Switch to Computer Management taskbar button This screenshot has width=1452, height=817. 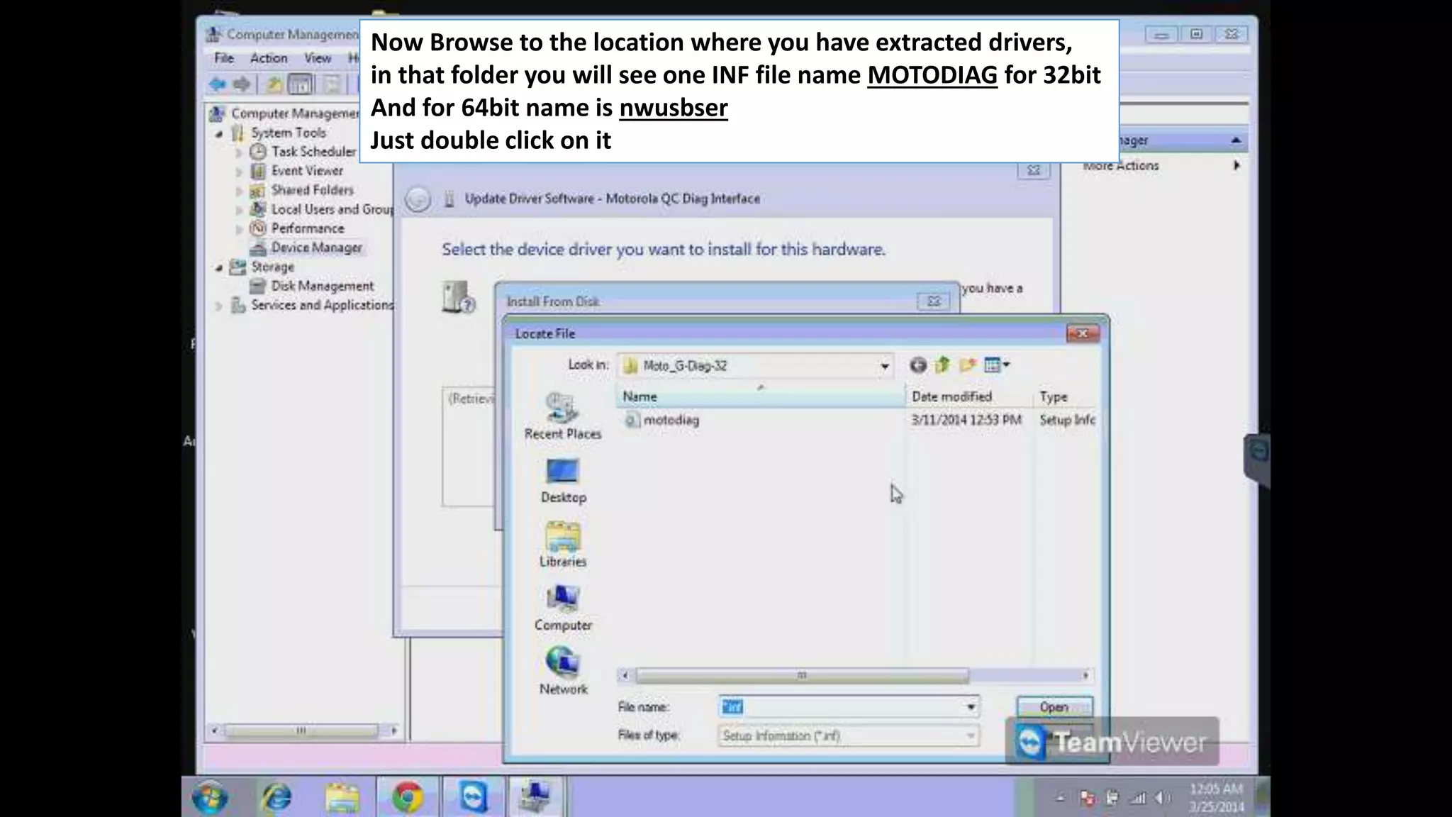point(536,797)
